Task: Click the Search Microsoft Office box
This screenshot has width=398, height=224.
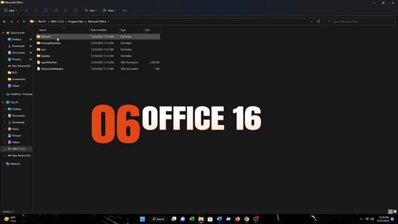Action: (359, 22)
